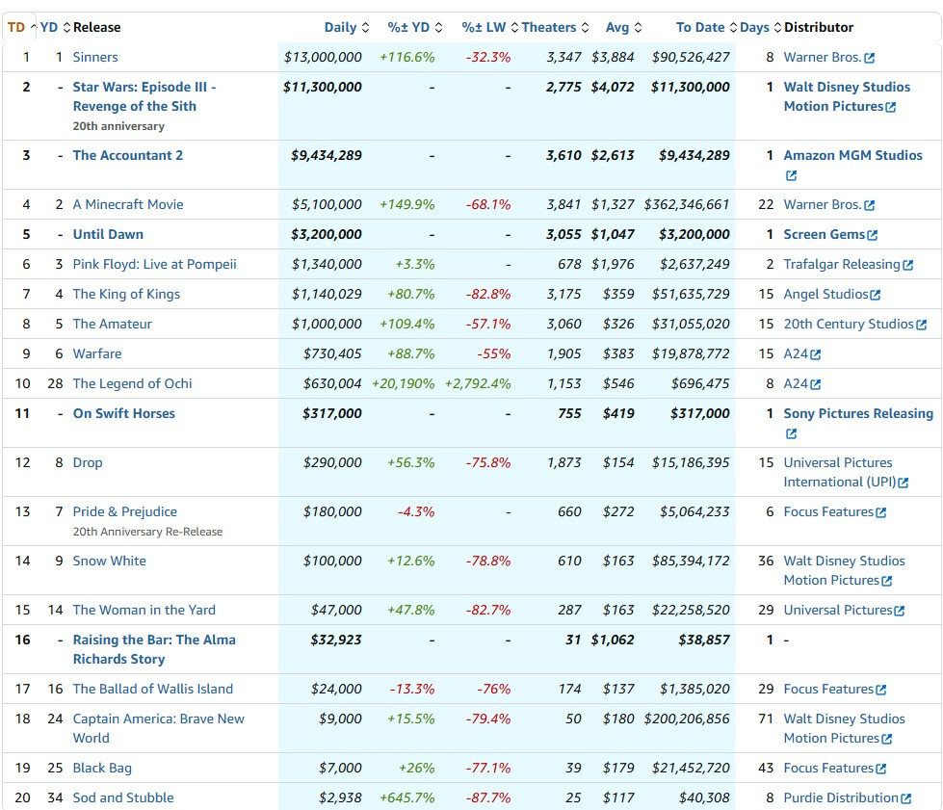Click the Release column header
Screen dimensions: 943x810
point(97,28)
